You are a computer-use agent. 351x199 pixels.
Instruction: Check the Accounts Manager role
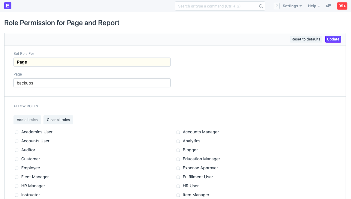click(178, 132)
